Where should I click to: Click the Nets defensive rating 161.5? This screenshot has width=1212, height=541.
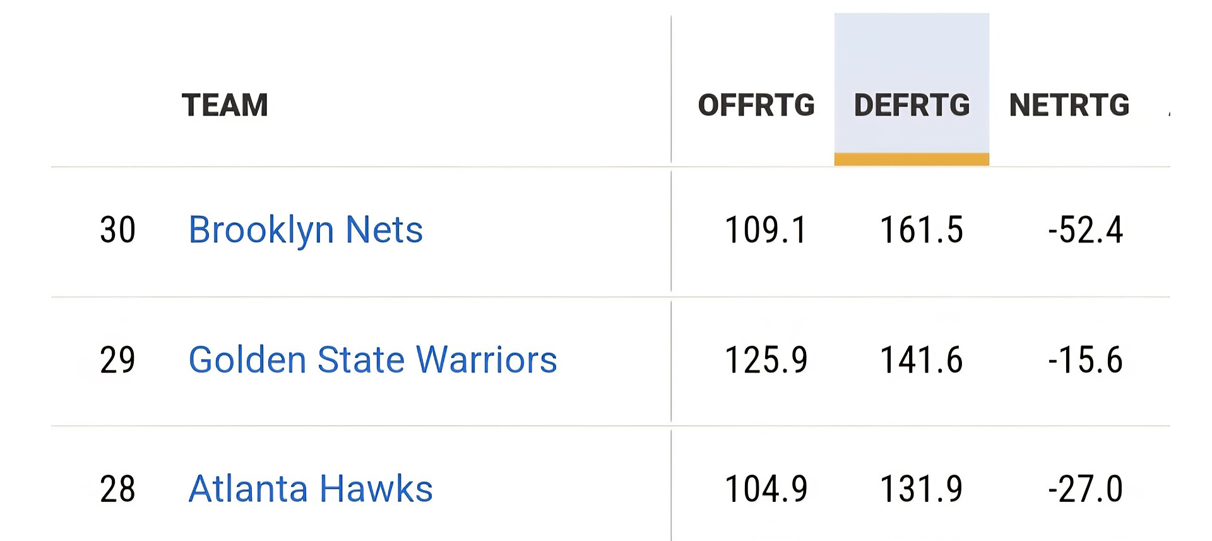(921, 230)
